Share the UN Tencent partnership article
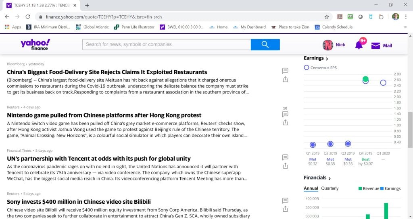 tap(285, 166)
